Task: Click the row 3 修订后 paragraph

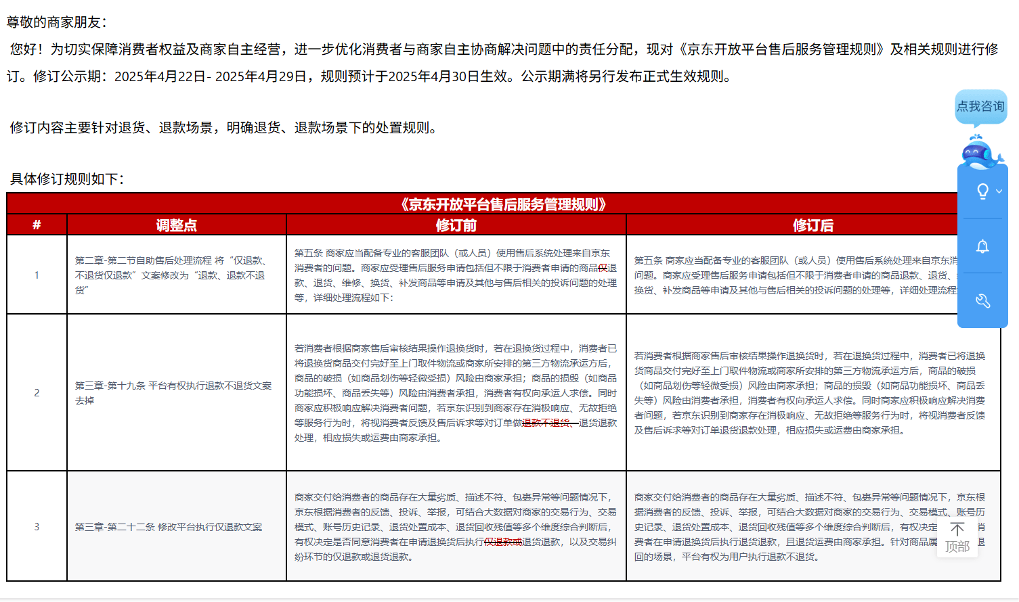Action: pyautogui.click(x=810, y=527)
